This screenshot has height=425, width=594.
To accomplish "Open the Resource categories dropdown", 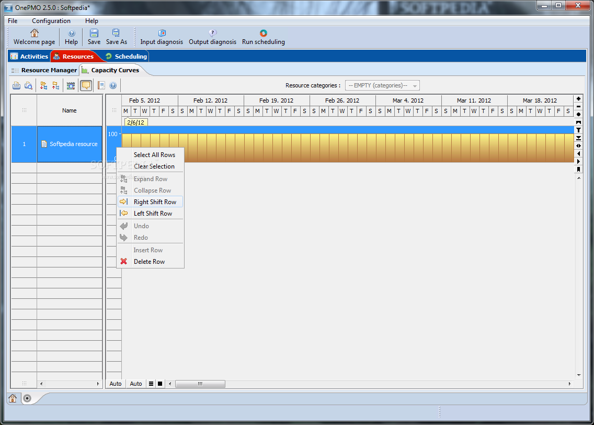I will [x=382, y=86].
